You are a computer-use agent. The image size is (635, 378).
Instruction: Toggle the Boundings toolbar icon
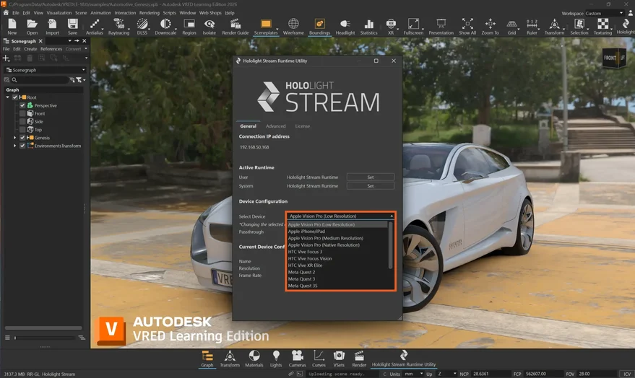(319, 27)
